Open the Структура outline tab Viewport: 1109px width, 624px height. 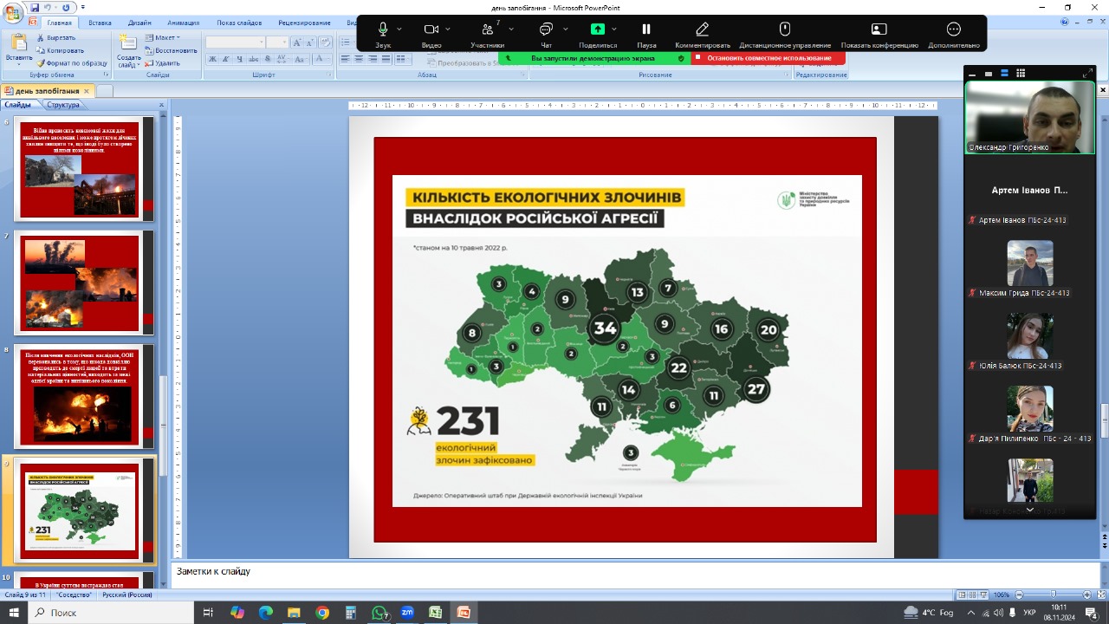tap(63, 105)
